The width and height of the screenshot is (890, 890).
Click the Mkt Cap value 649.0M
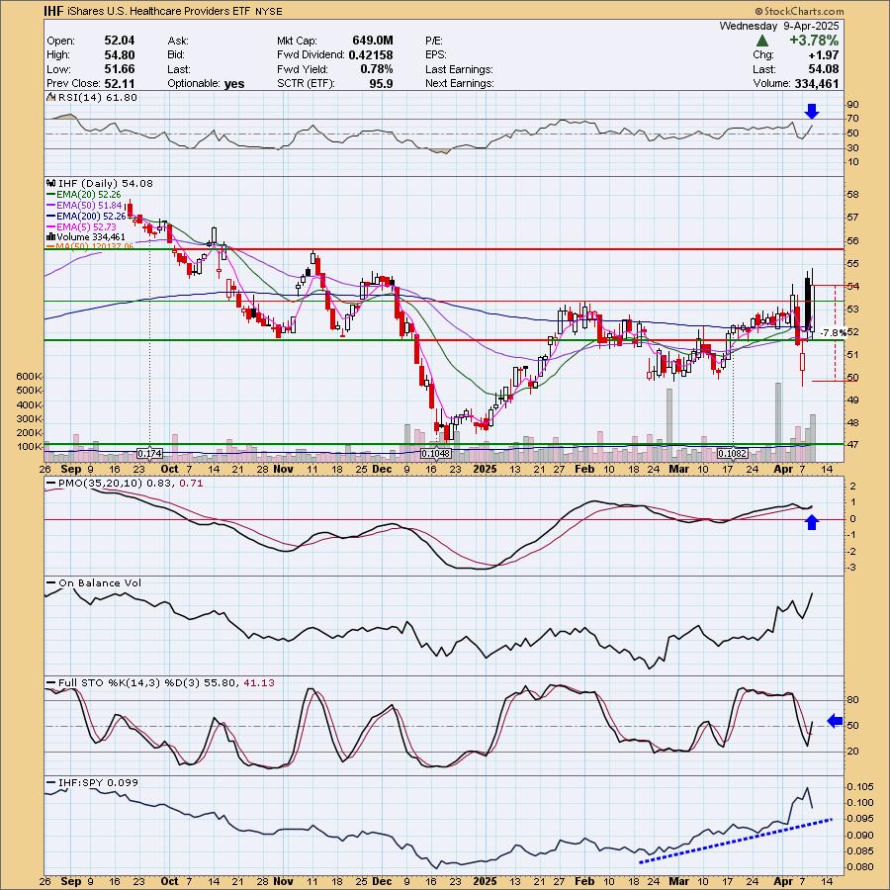tap(373, 41)
